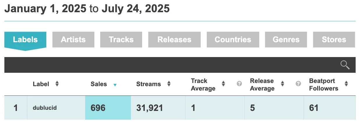Open the Tracks tab
Screen dimensions: 360x124
(121, 40)
